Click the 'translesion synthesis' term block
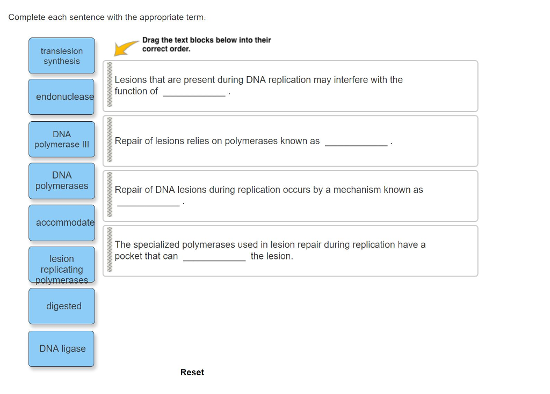 (62, 56)
